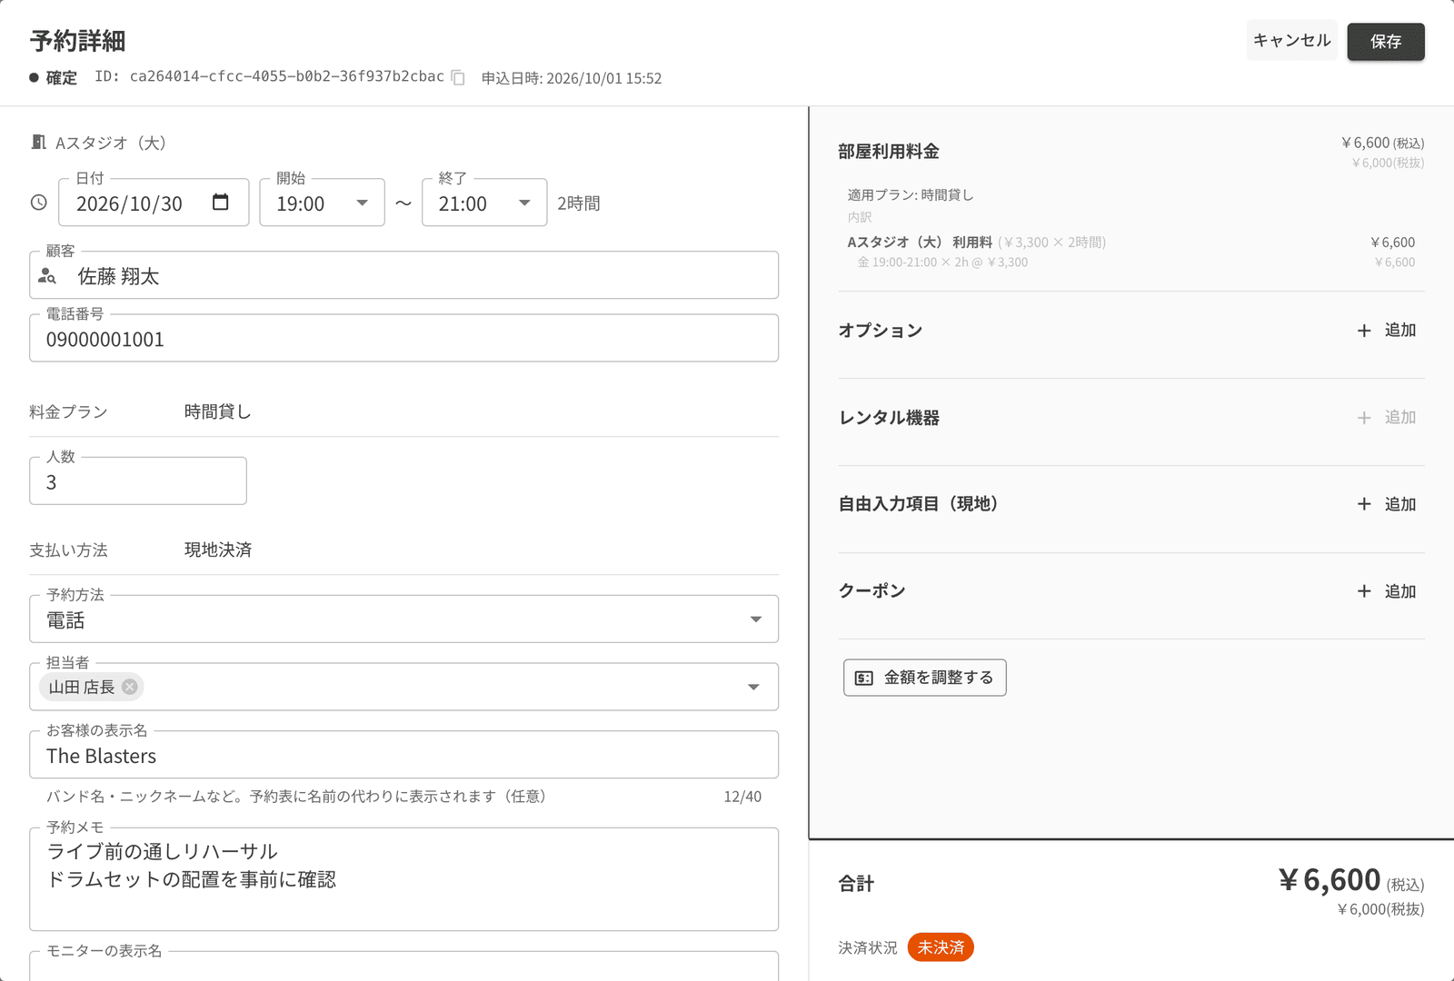Save the reservation with the 保存 button
This screenshot has height=981, width=1454.
[1386, 42]
